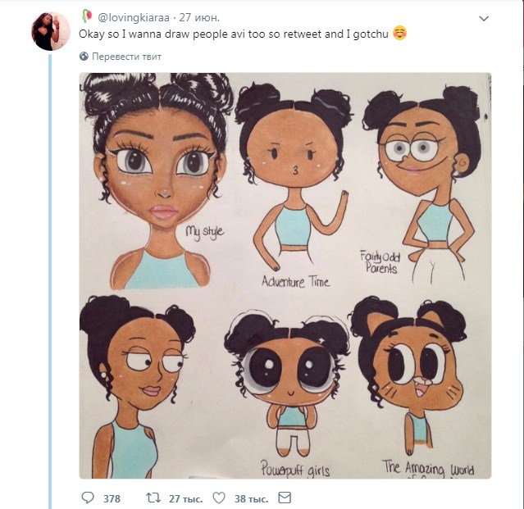Click the reply speech bubble icon
524x509 pixels.
pos(88,498)
